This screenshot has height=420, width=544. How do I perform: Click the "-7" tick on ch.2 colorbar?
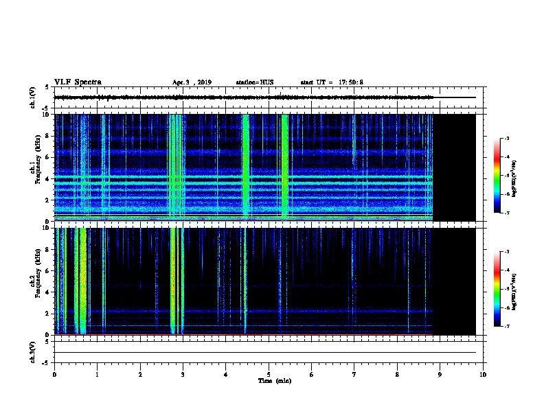click(506, 327)
